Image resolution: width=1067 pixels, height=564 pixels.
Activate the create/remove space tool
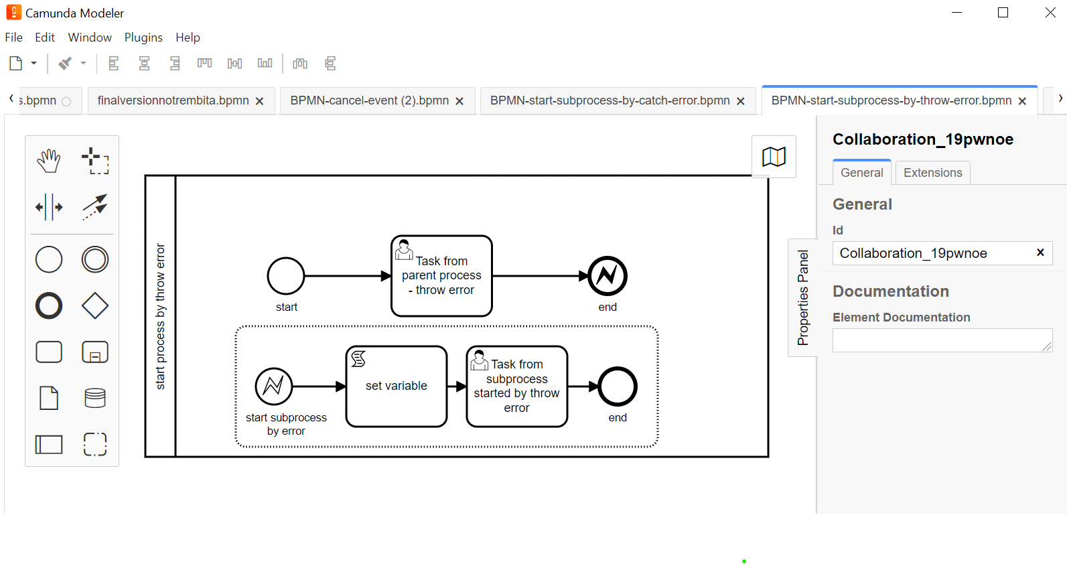(x=49, y=207)
